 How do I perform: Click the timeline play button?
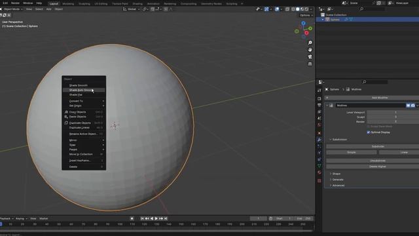pos(156,218)
